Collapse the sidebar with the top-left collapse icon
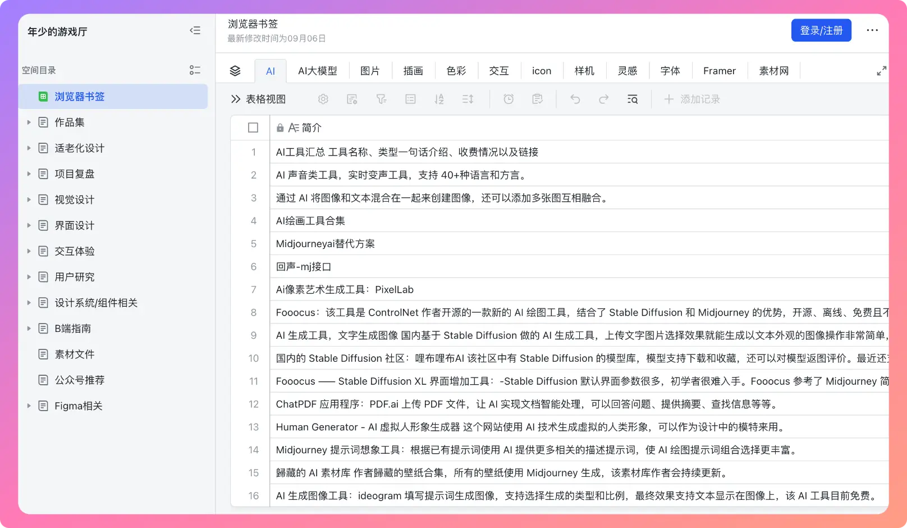This screenshot has width=907, height=528. tap(195, 30)
